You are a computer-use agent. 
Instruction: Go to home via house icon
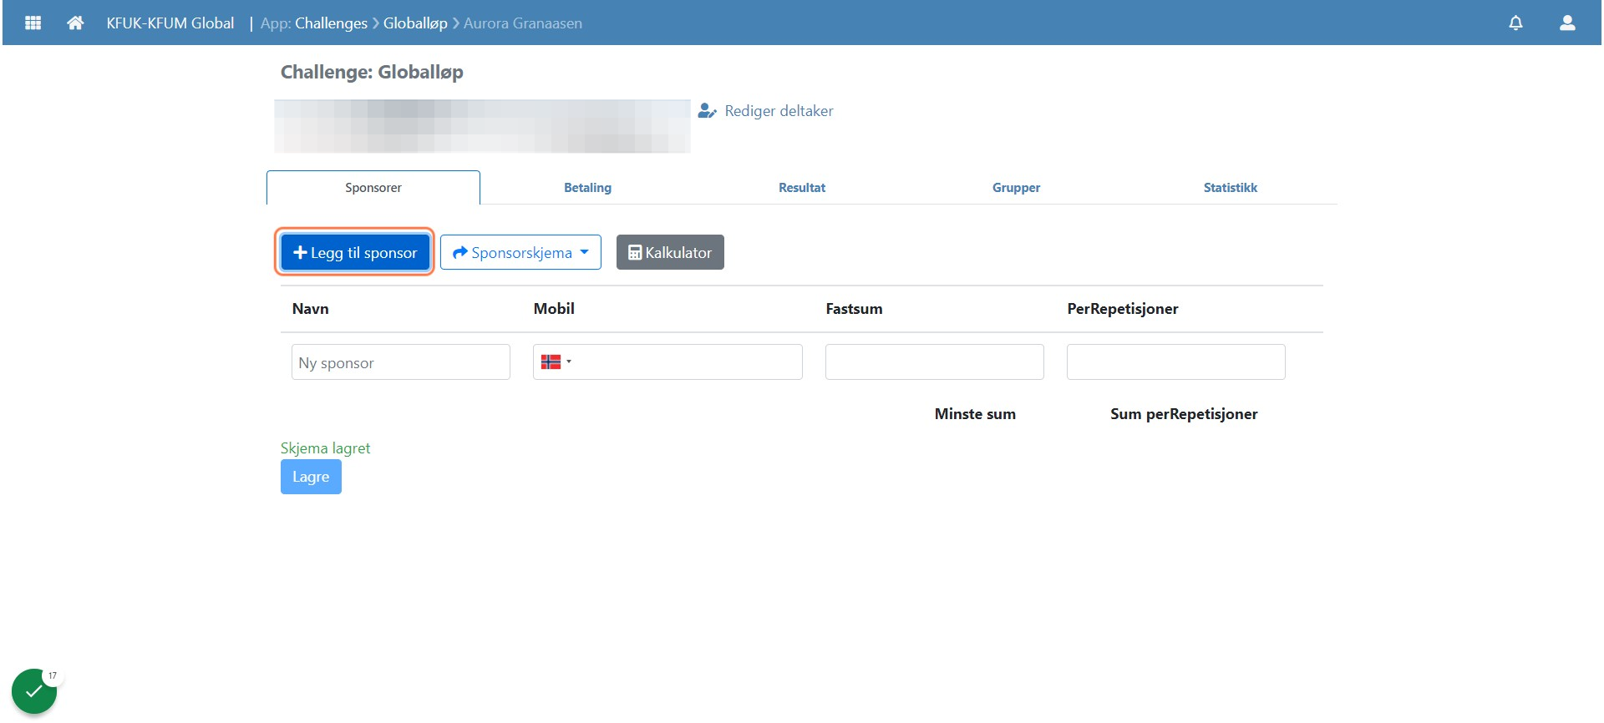75,23
